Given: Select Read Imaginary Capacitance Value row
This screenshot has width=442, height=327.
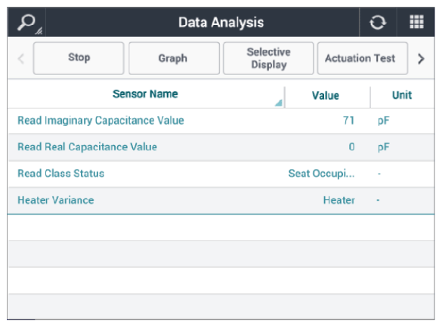Looking at the screenshot, I should 221,121.
